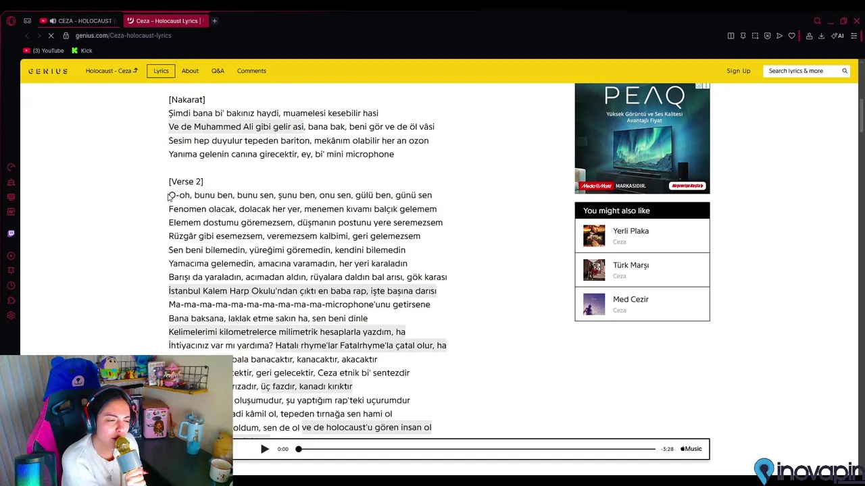Click Apple Music link in player
865x486 pixels.
pyautogui.click(x=691, y=449)
